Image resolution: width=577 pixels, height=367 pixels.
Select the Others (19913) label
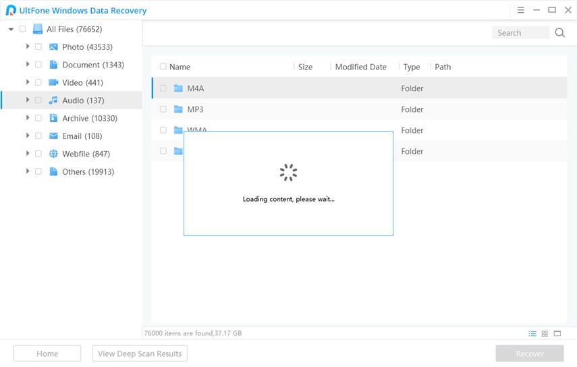(x=88, y=172)
